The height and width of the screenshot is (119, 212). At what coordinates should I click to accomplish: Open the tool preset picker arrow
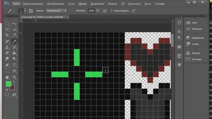[x=14, y=11]
